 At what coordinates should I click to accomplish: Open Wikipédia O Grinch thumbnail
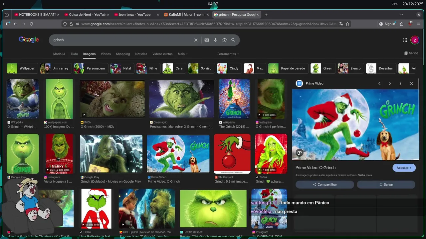tap(23, 99)
